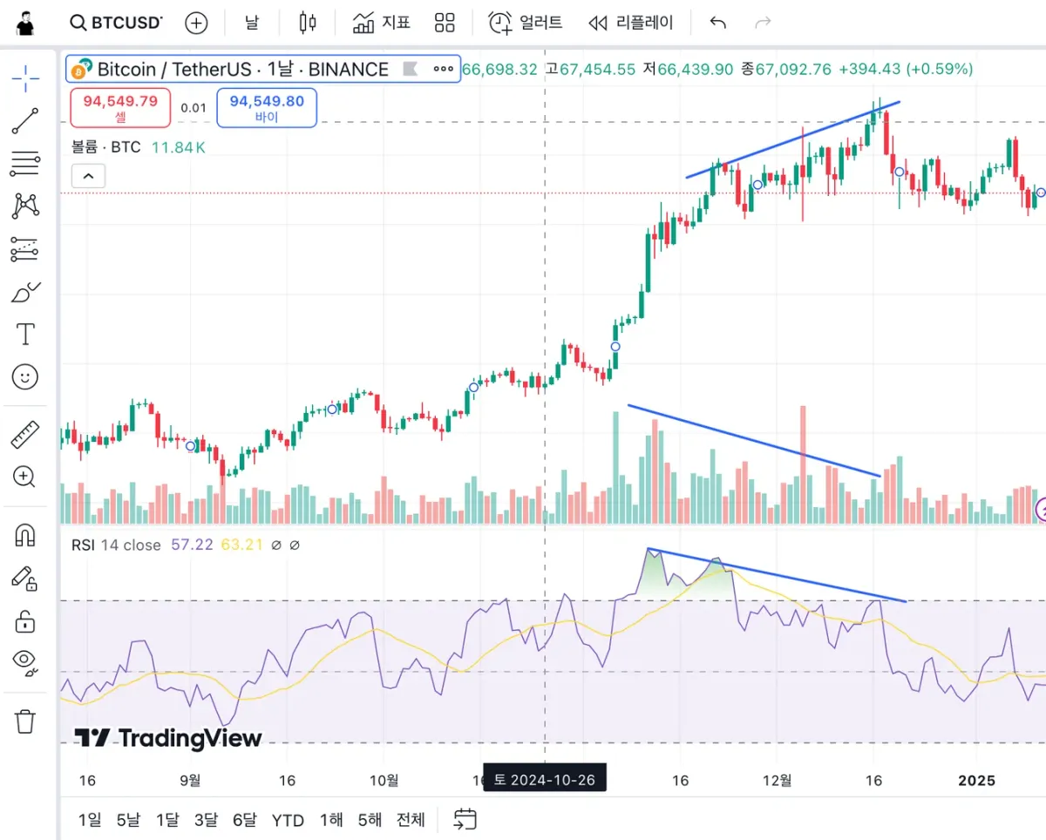The height and width of the screenshot is (840, 1046).
Task: Click the 94,549.79 셀 sell button
Action: (x=120, y=108)
